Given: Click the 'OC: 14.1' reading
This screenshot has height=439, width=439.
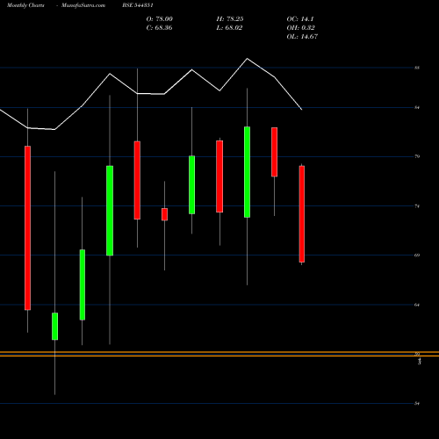Looking at the screenshot, I should (x=300, y=19).
